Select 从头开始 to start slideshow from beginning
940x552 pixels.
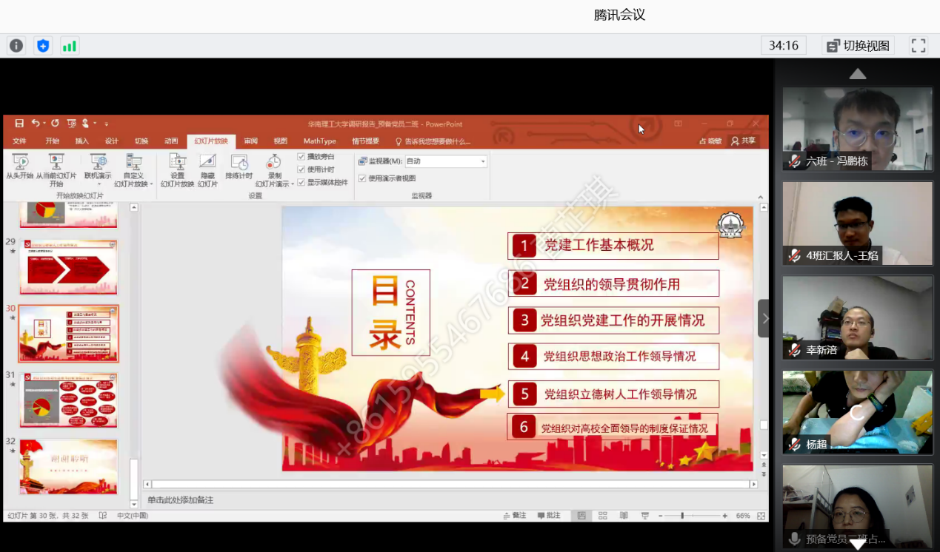click(x=20, y=169)
